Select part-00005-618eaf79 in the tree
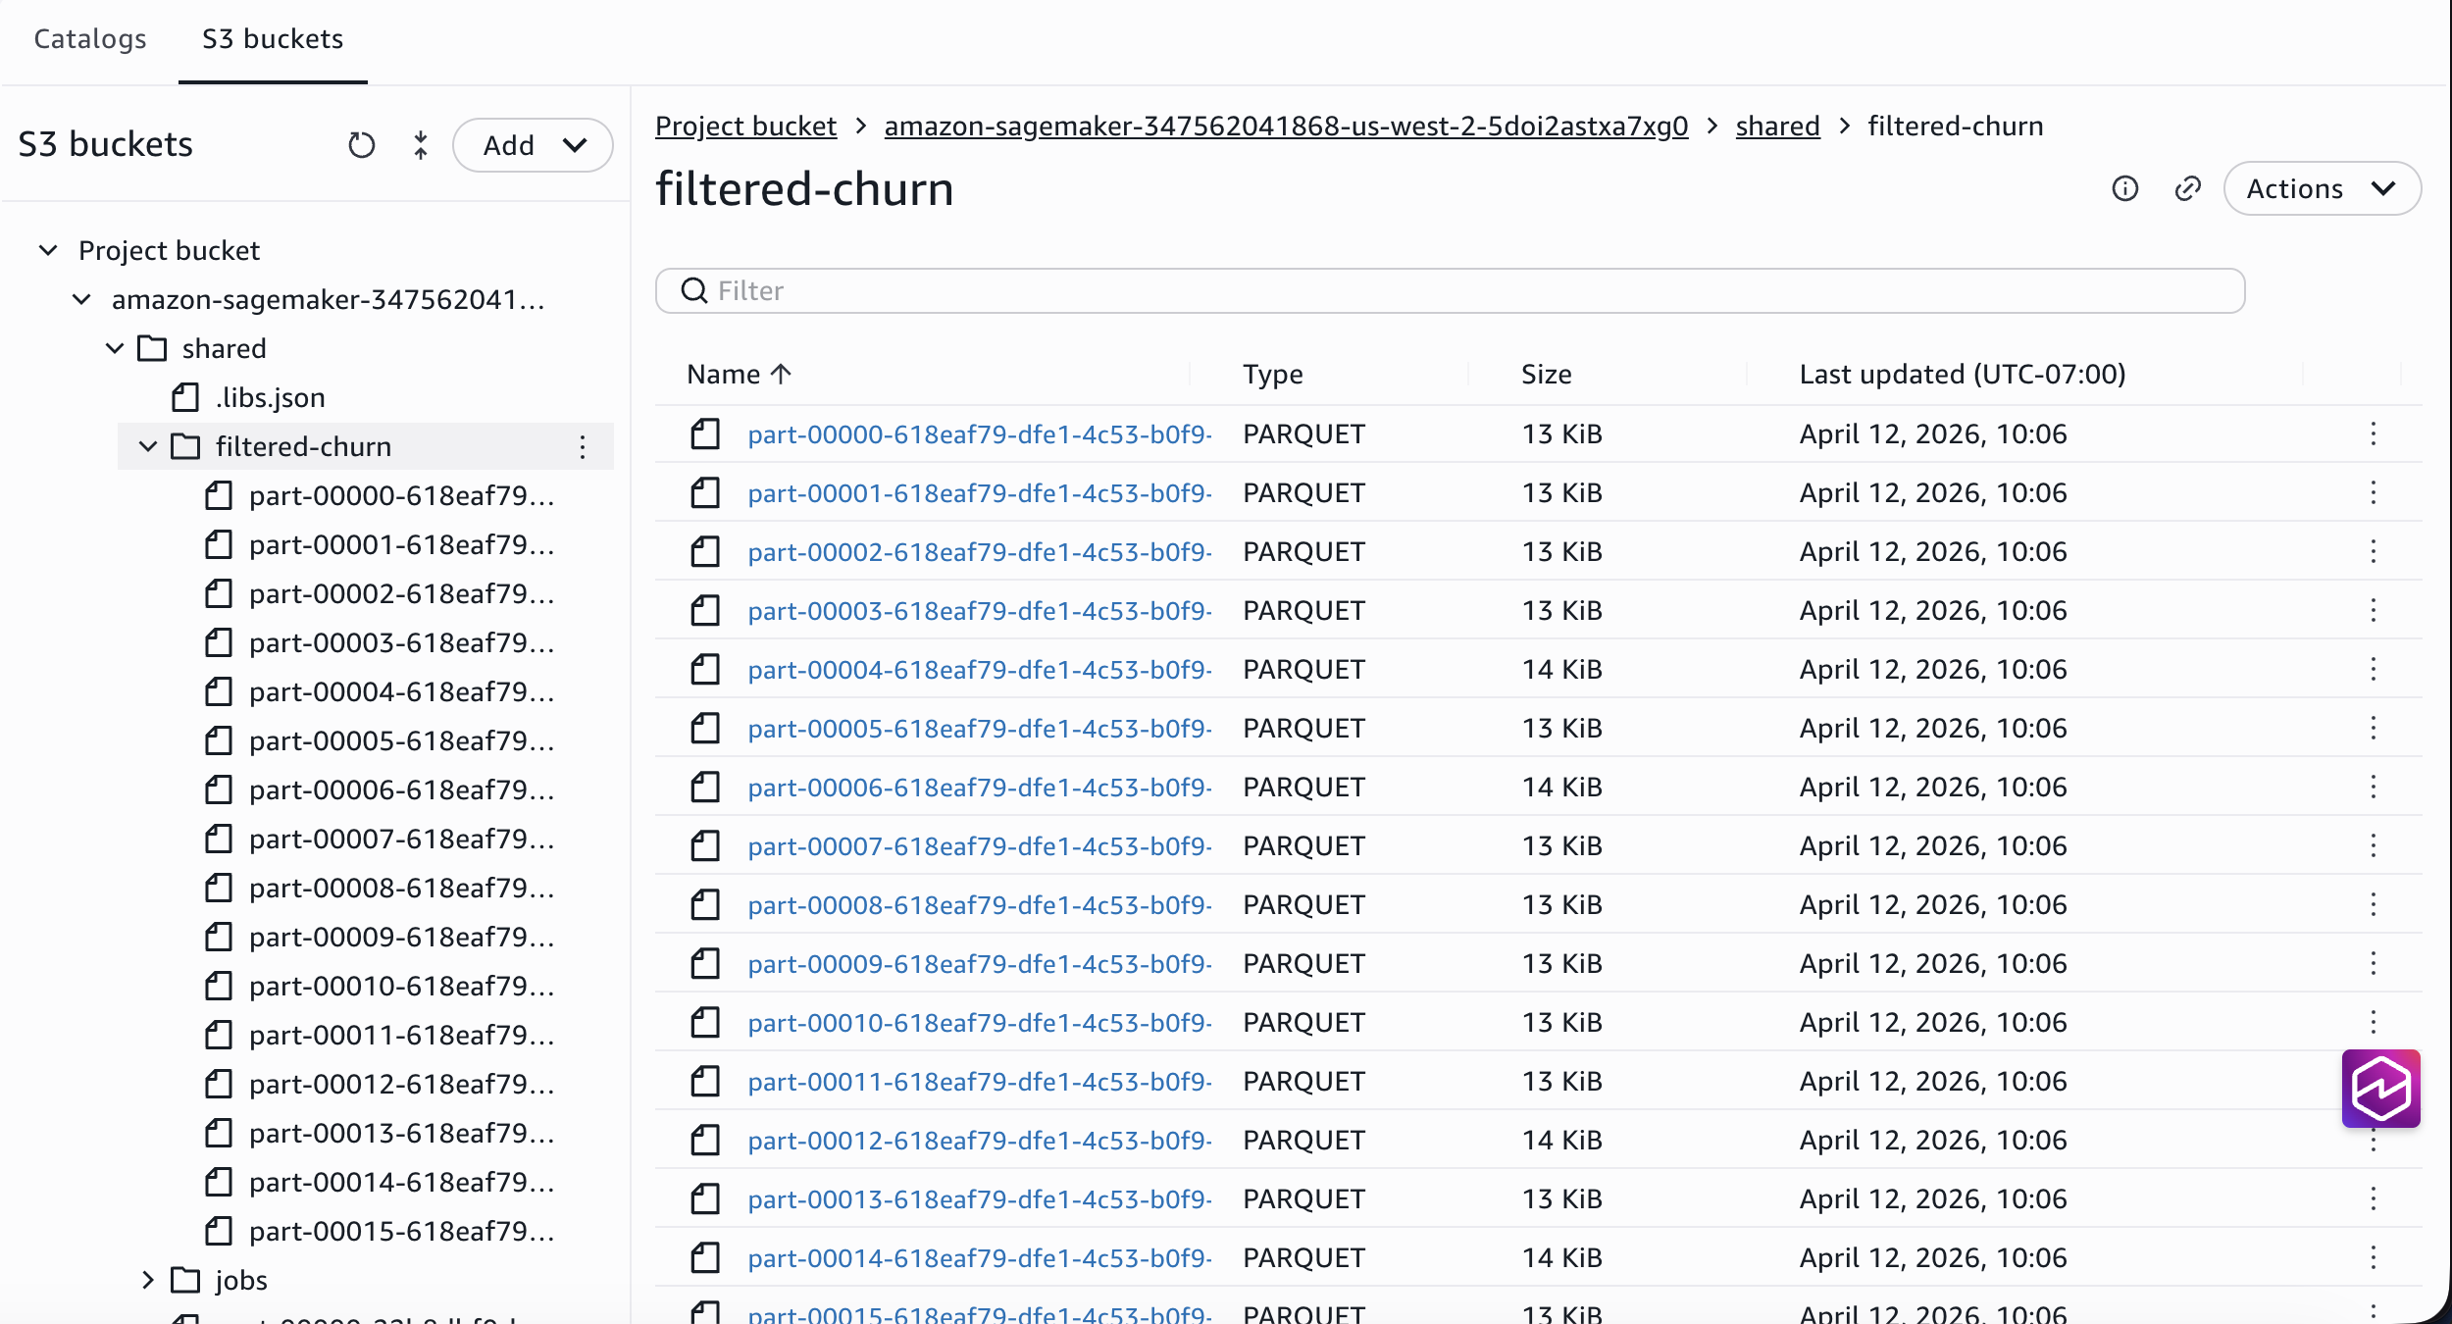Screen dimensions: 2452x1324 click(x=402, y=740)
